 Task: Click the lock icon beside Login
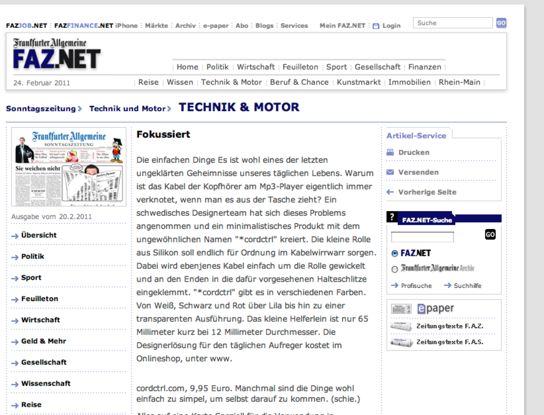coord(376,26)
